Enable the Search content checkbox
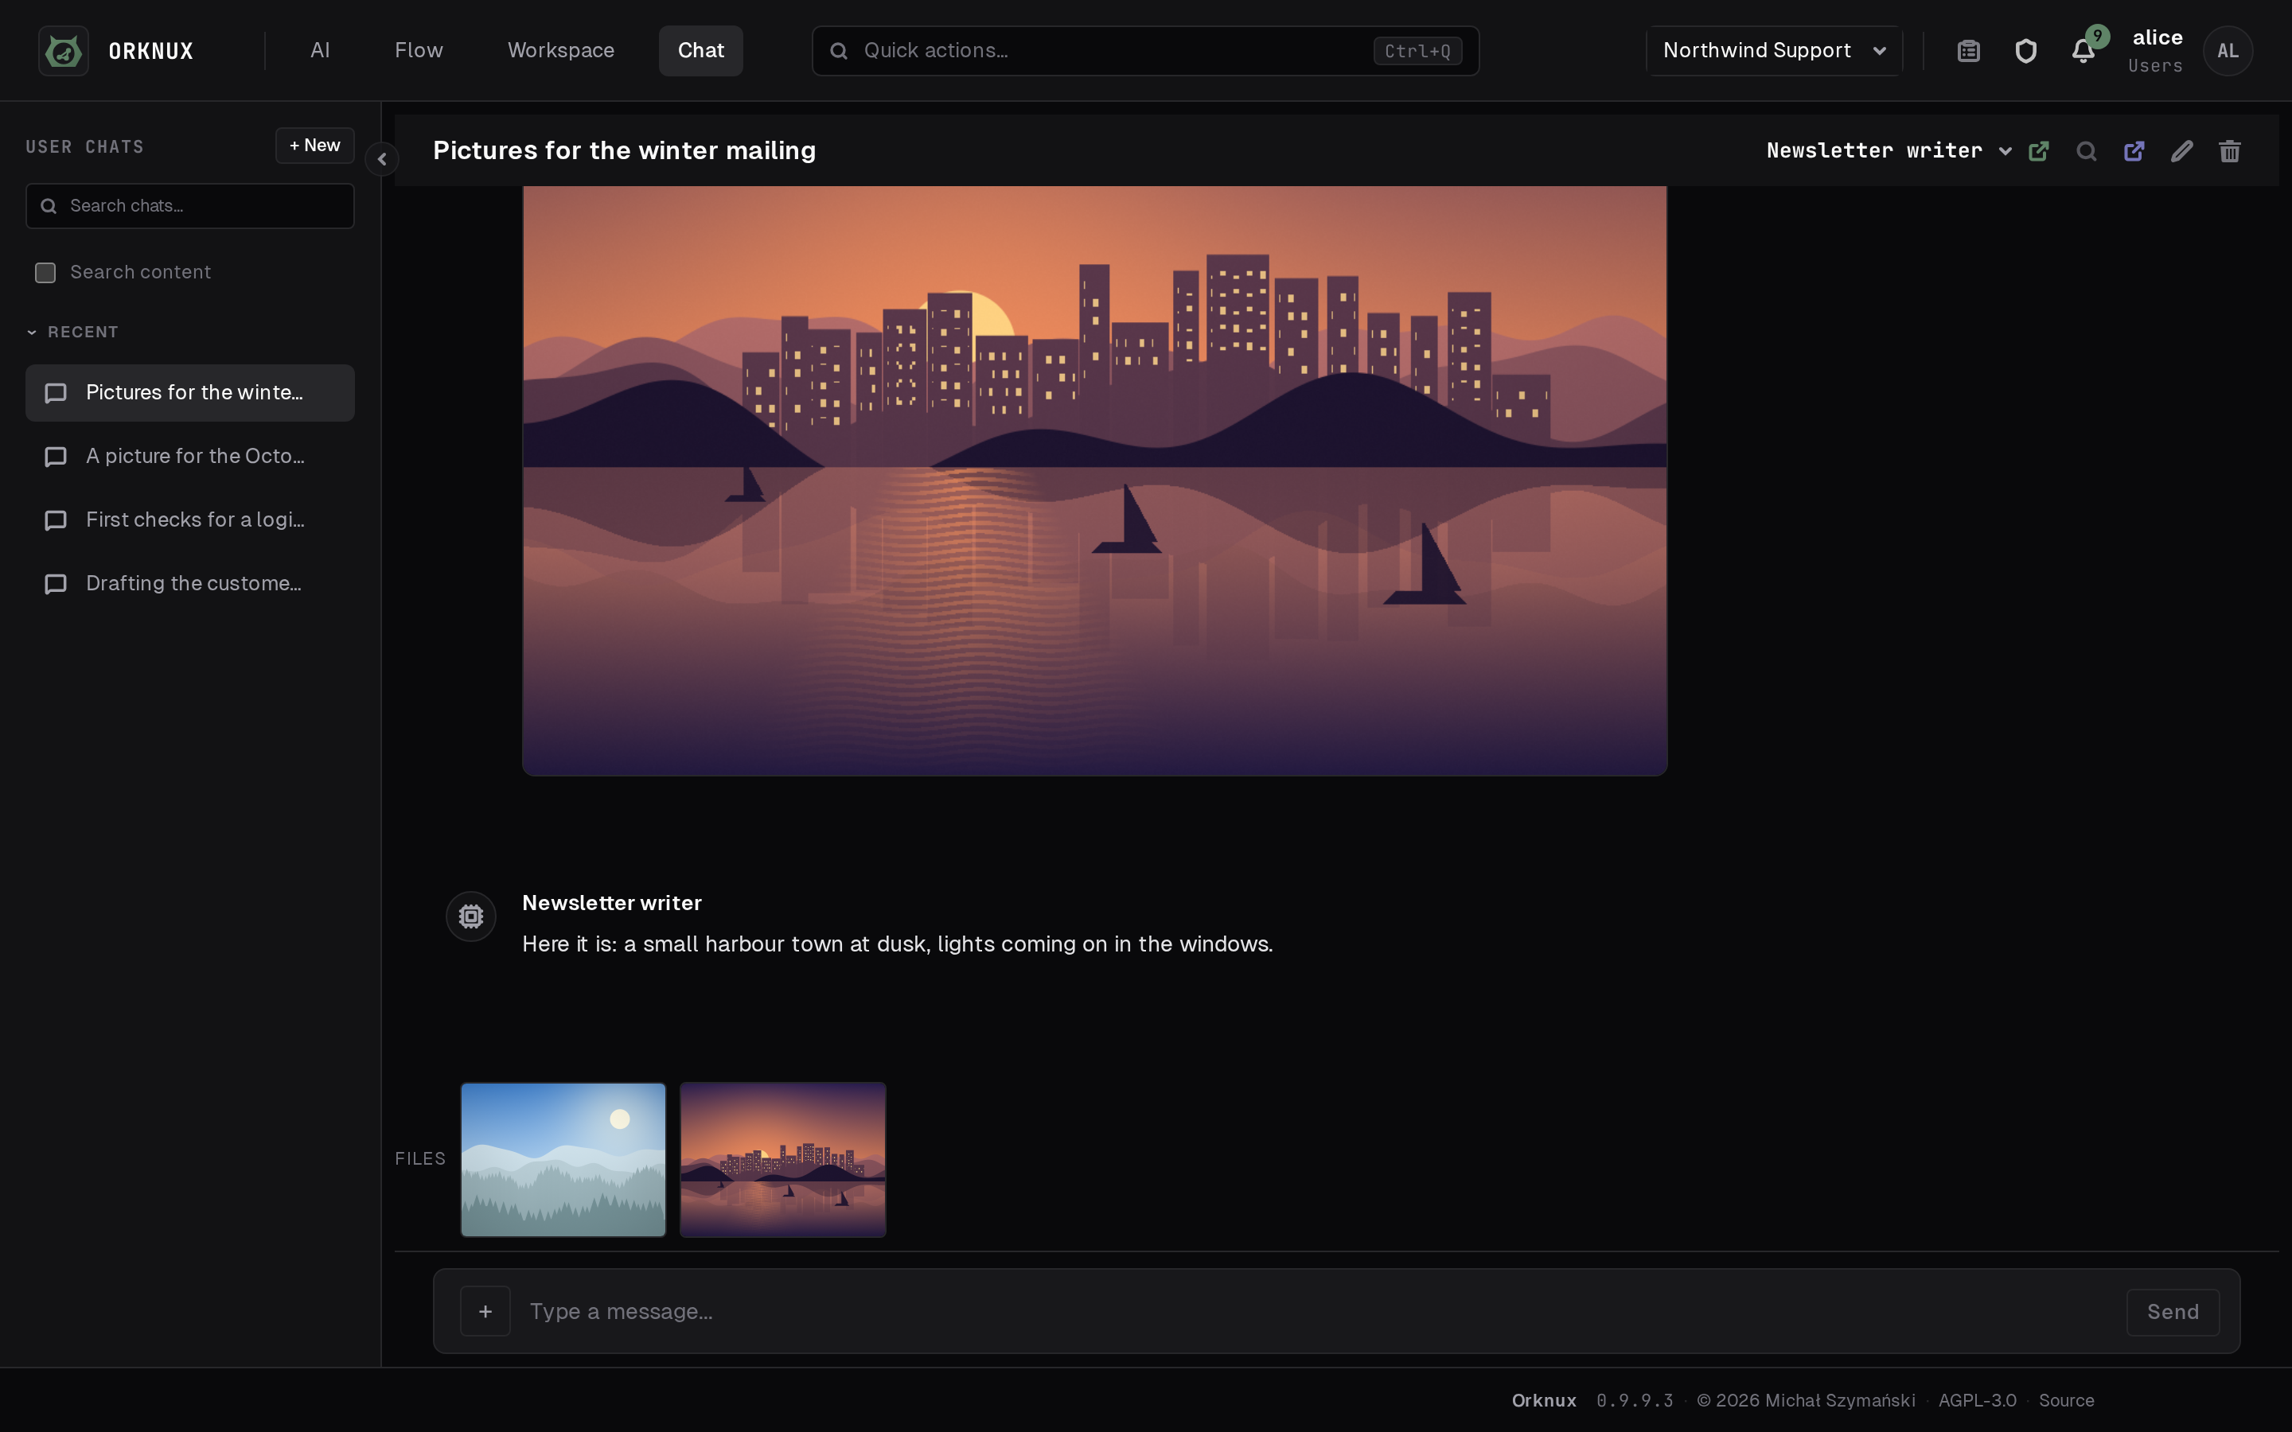The height and width of the screenshot is (1432, 2292). 45,273
